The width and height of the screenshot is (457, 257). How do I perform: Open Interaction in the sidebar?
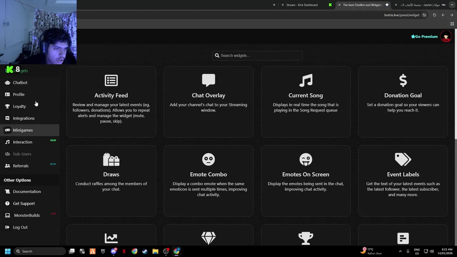(30, 142)
